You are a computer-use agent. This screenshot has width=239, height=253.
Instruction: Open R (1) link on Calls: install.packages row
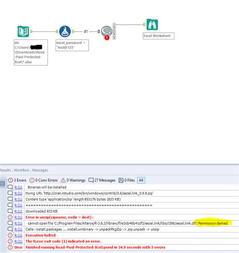click(x=18, y=229)
